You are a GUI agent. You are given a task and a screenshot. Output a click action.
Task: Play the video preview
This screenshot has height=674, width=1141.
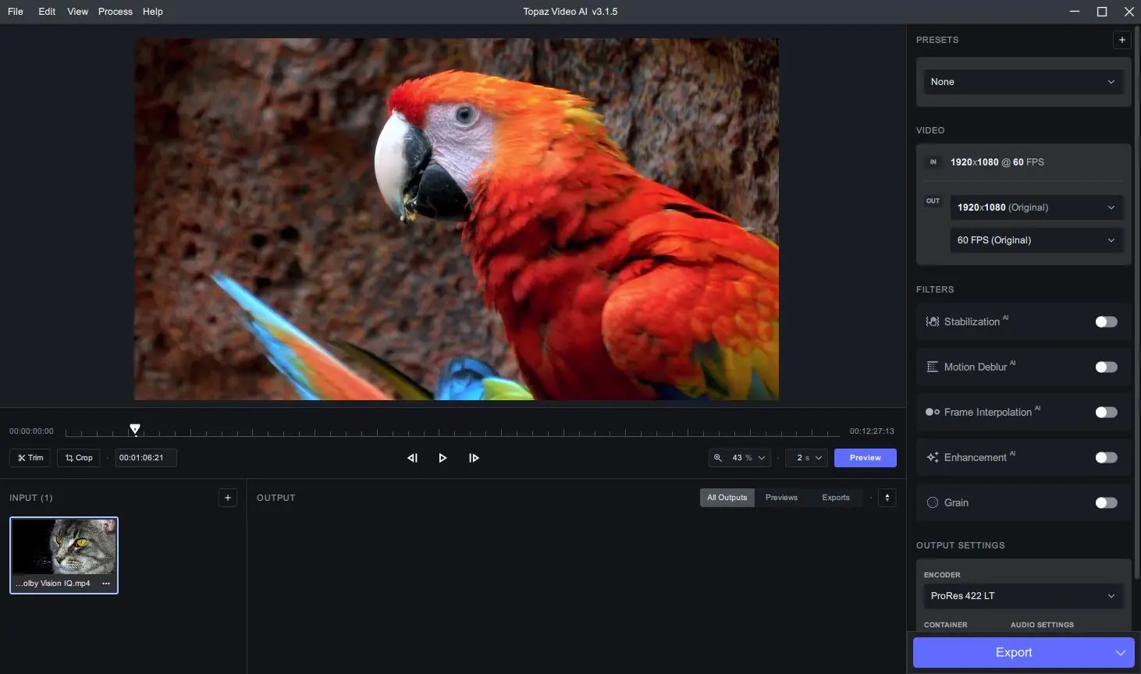(443, 458)
